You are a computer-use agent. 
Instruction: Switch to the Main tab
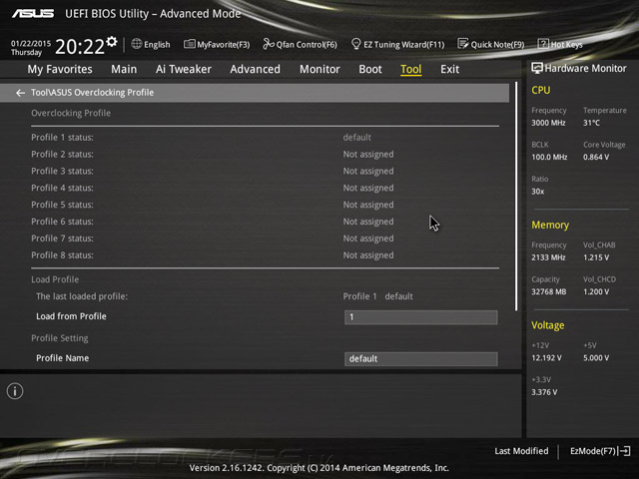[x=124, y=69]
